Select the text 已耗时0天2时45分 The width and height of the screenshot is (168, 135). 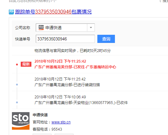(x=95, y=51)
